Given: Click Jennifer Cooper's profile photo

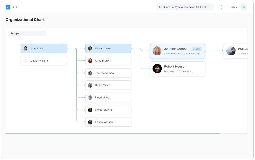Looking at the screenshot, I should click(157, 51).
